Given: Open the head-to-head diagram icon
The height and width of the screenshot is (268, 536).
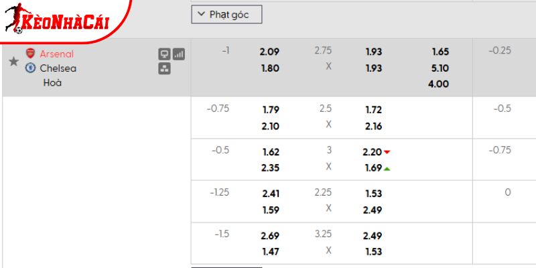Looking at the screenshot, I should (164, 68).
